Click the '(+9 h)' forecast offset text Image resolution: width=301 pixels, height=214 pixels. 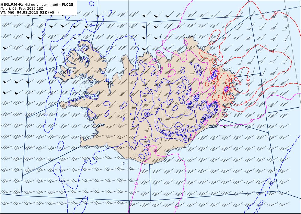click(53, 12)
